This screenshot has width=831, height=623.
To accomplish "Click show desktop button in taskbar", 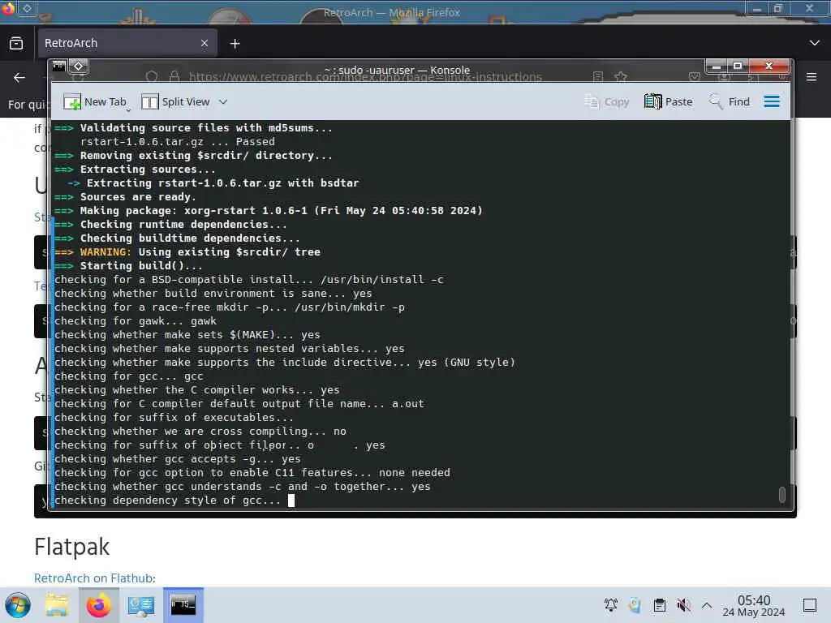I will 810,605.
